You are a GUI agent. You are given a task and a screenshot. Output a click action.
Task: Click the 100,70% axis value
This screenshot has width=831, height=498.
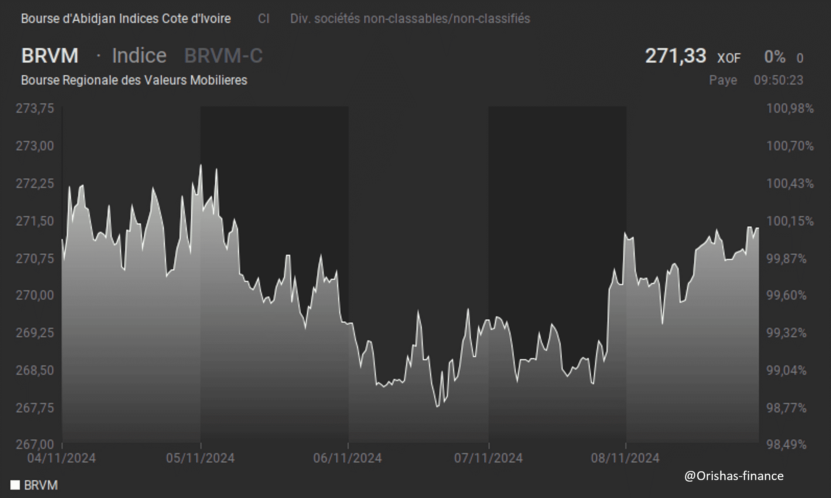[790, 146]
